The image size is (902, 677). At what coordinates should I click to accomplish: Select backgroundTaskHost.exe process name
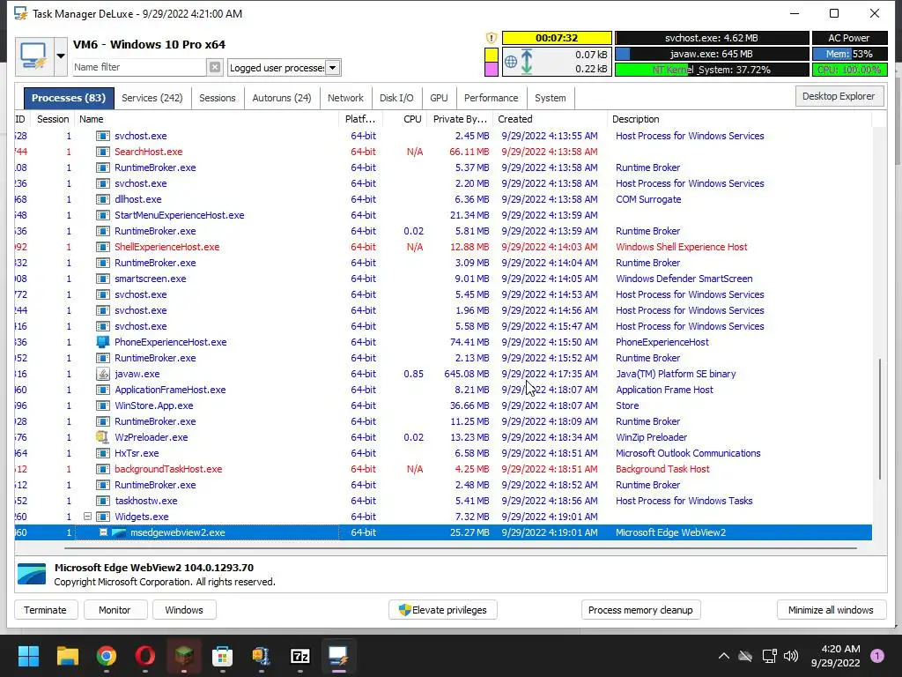[168, 469]
